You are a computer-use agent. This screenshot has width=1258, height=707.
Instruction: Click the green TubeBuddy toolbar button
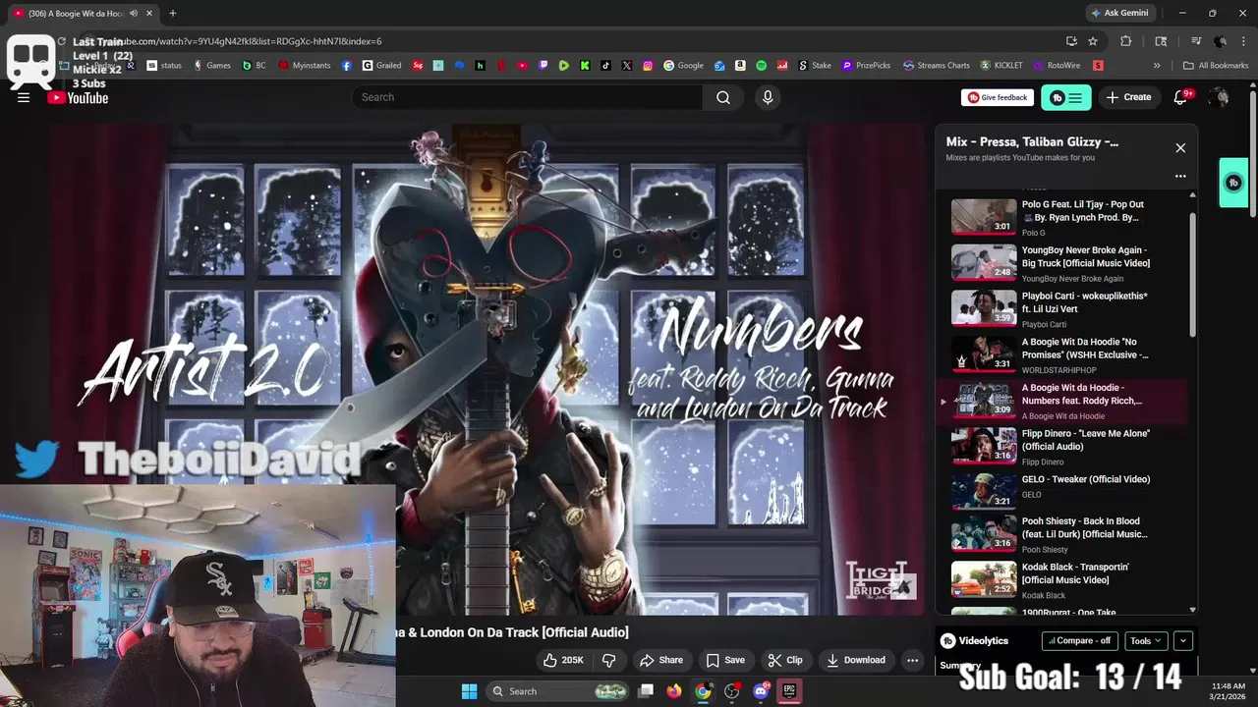pyautogui.click(x=1066, y=97)
